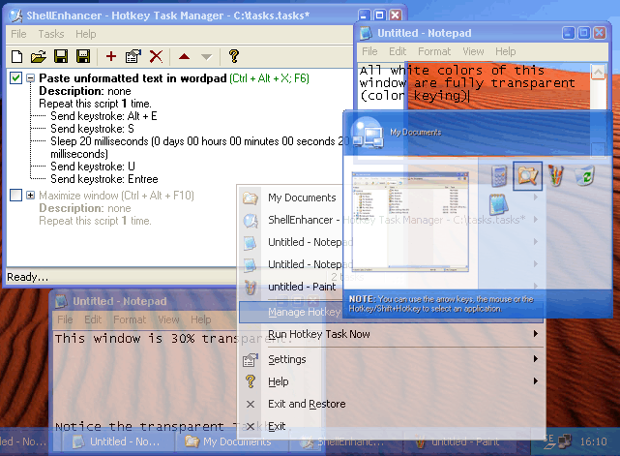Click the system tray network computers icon
Viewport: 620px width, 456px height.
tap(565, 441)
